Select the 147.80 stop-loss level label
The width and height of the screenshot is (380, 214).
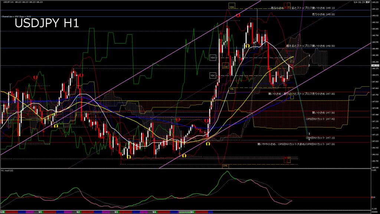click(301, 94)
